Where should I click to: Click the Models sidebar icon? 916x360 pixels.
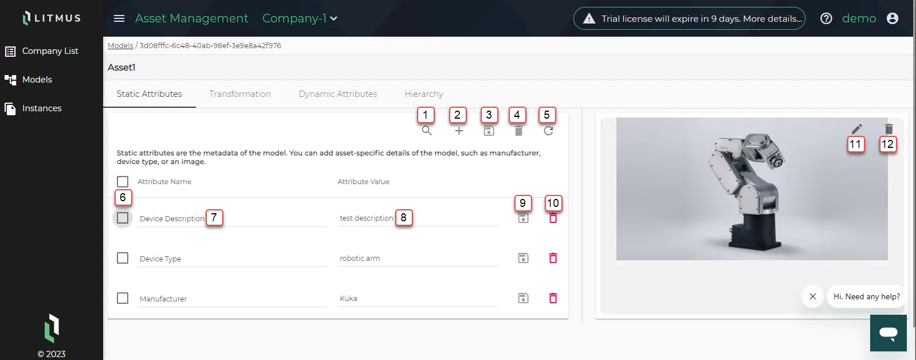[10, 80]
